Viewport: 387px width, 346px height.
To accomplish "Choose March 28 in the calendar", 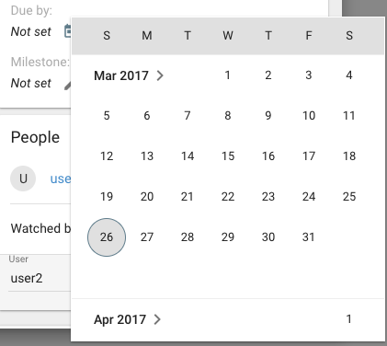I will point(188,237).
